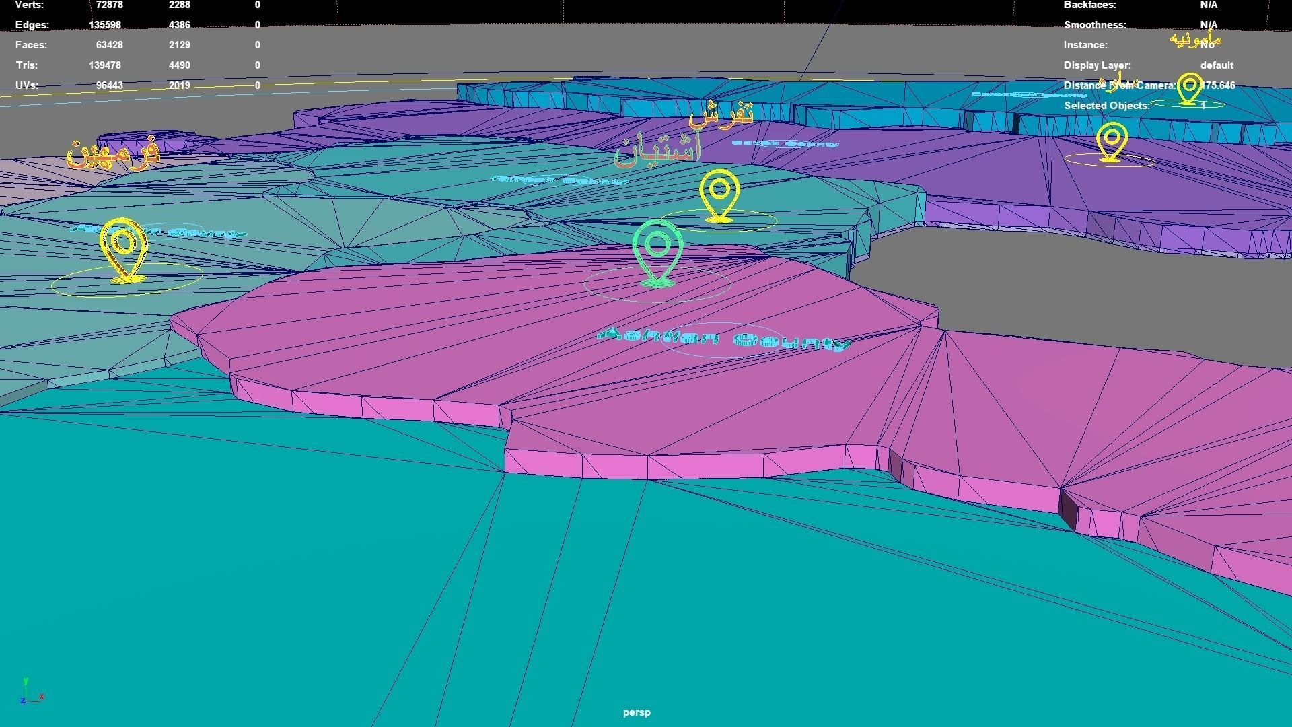1292x727 pixels.
Task: Click the Backfaces HUD label
Action: pyautogui.click(x=1089, y=5)
